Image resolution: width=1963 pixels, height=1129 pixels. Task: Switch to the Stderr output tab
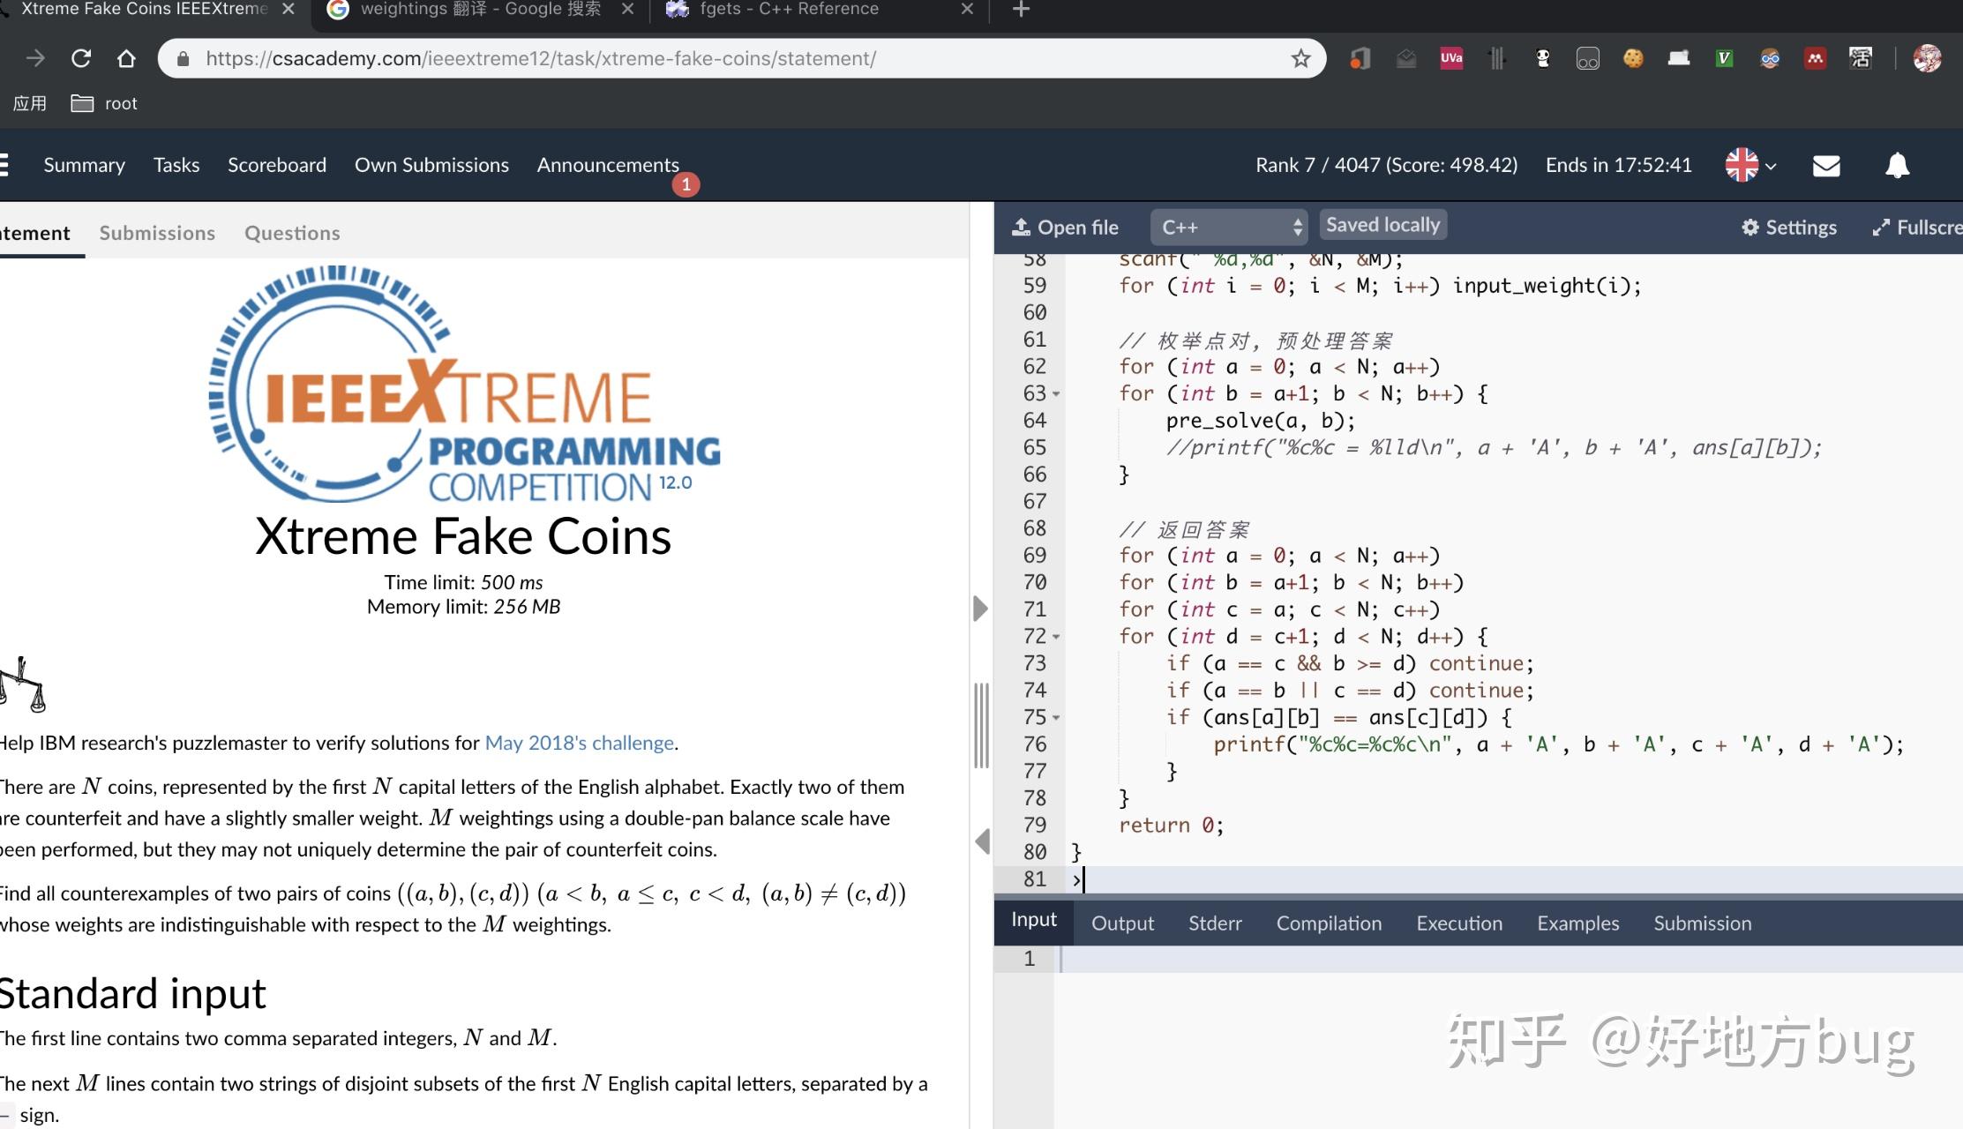pyautogui.click(x=1215, y=923)
